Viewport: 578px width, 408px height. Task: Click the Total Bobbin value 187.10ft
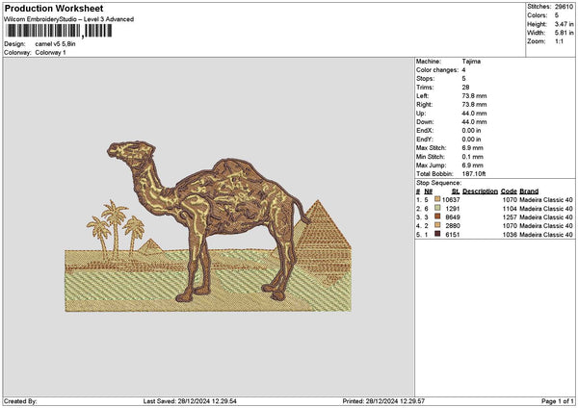click(474, 174)
